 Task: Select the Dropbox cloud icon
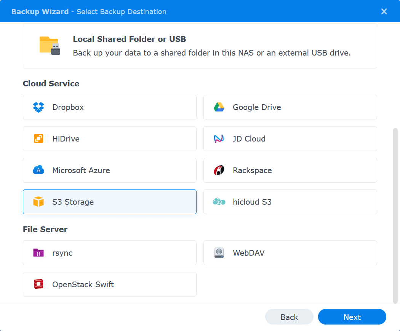coord(38,107)
